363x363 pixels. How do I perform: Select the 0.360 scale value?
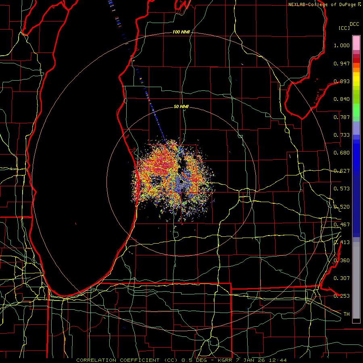tap(342, 261)
